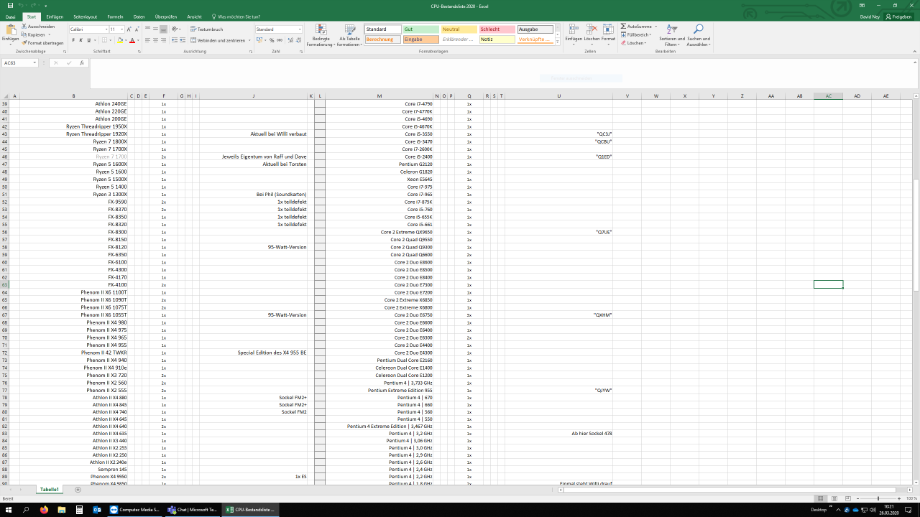Open Microsoft Teams chat in the taskbar

192,510
